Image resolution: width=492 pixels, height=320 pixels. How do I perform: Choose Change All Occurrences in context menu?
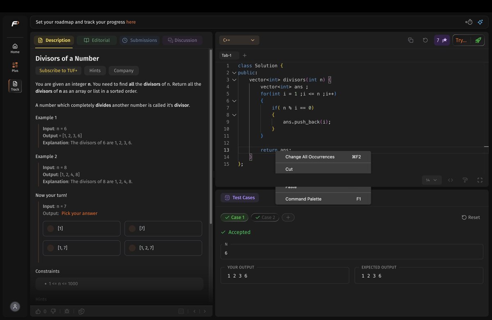click(323, 157)
